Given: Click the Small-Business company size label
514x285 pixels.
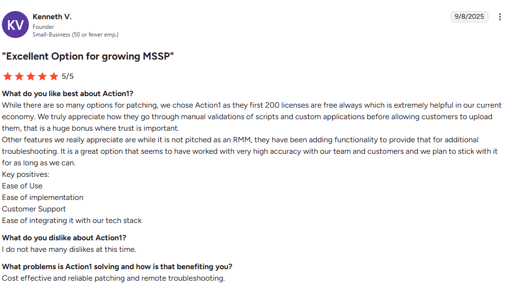Looking at the screenshot, I should pyautogui.click(x=76, y=35).
